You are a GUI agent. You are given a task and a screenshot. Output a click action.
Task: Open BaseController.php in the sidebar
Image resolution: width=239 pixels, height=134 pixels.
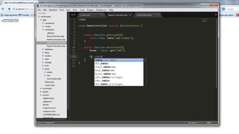tap(56, 36)
